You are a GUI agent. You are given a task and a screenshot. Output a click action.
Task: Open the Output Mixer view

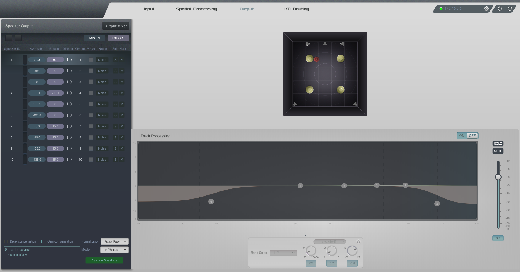coord(116,26)
